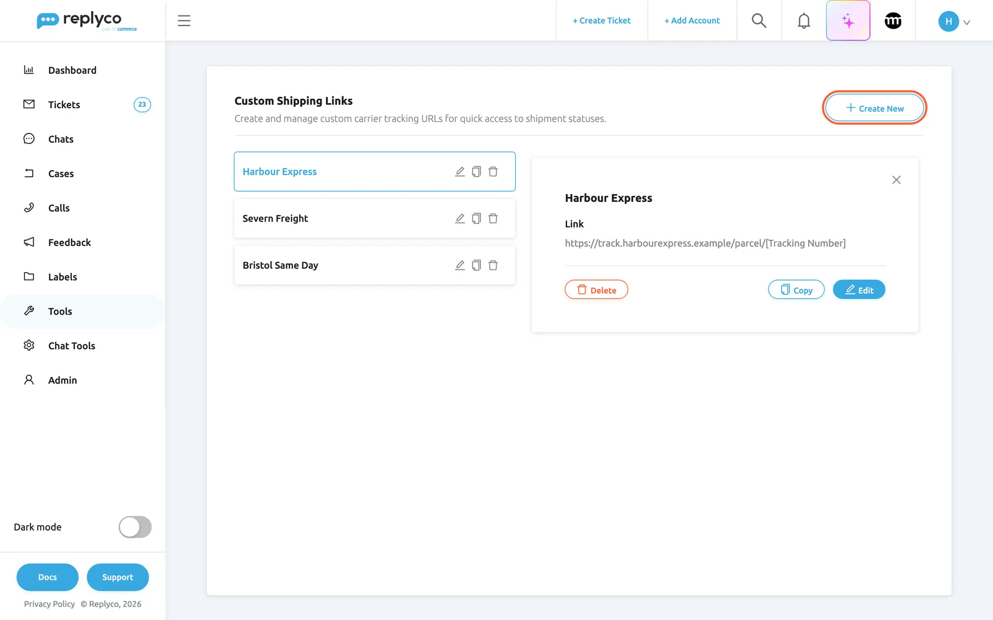
Task: Click pencil icon for Bristol Same Day
Action: coord(460,265)
